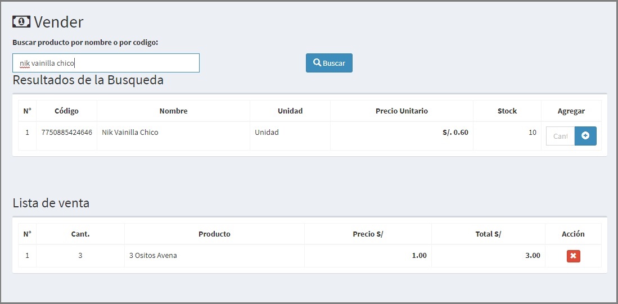Image resolution: width=618 pixels, height=304 pixels.
Task: Click the Total S/ column header
Action: 488,234
